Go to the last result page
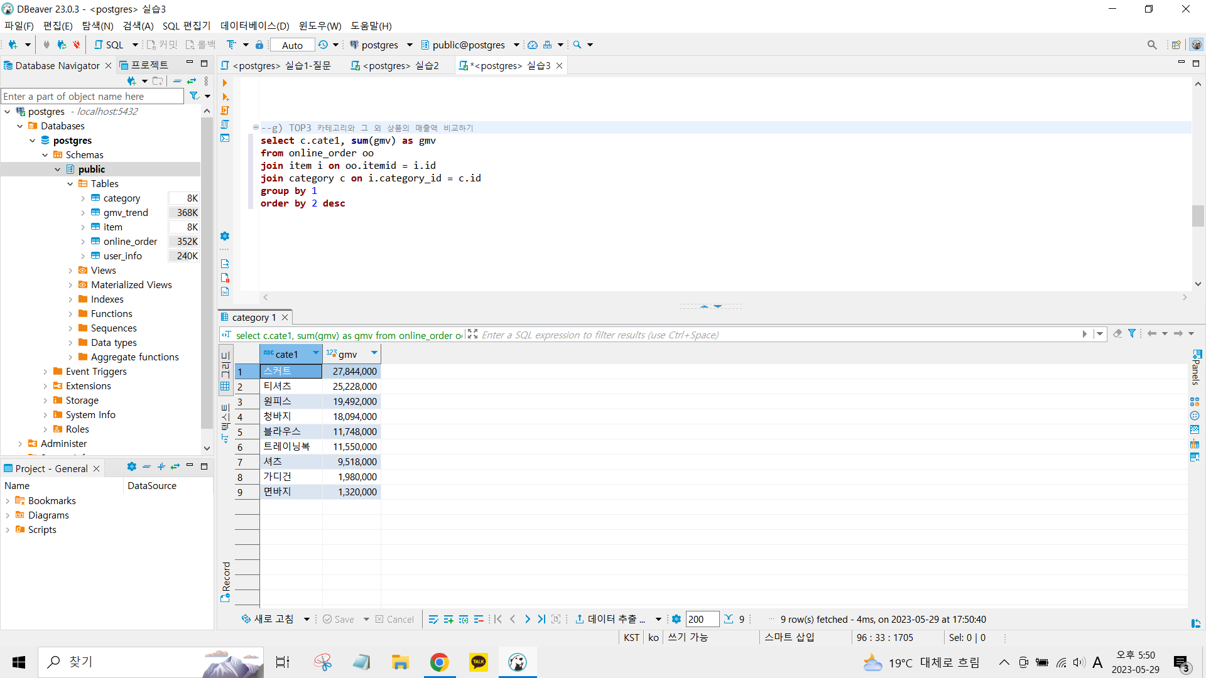Screen dimensions: 1206x678 click(x=541, y=619)
